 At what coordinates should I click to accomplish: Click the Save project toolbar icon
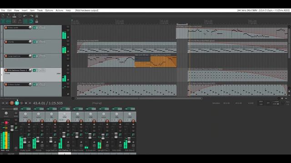[x=14, y=16]
